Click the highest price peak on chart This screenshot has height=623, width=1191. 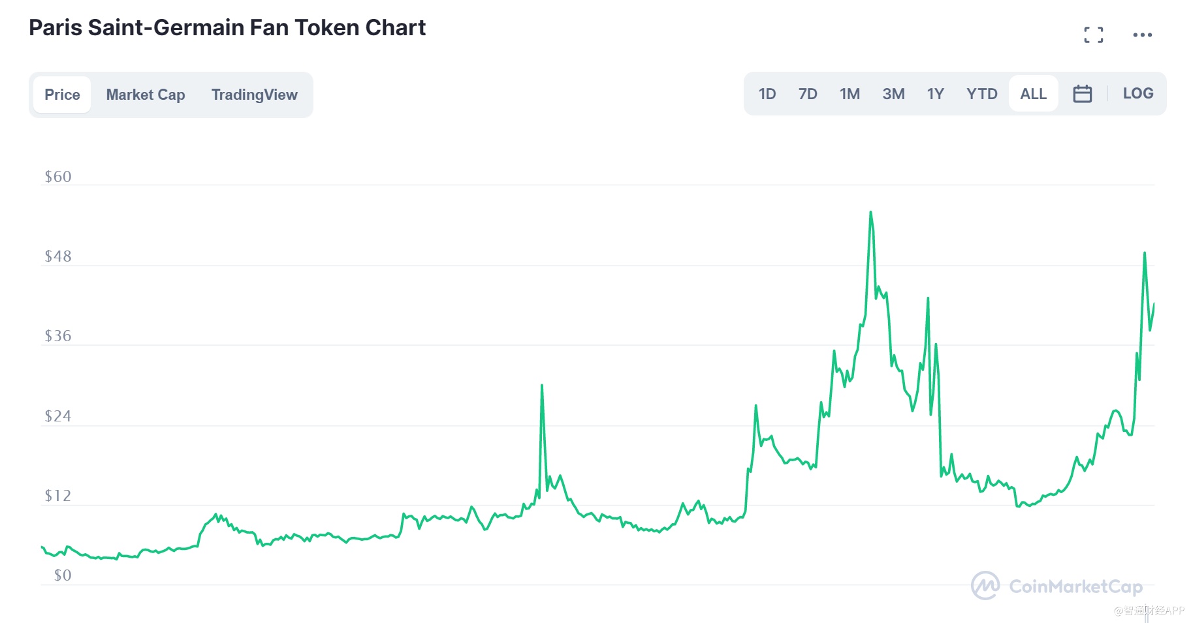[x=870, y=213]
